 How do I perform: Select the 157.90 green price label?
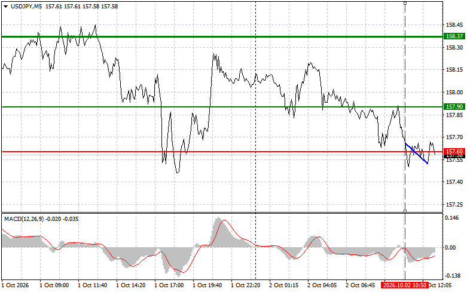pyautogui.click(x=454, y=106)
